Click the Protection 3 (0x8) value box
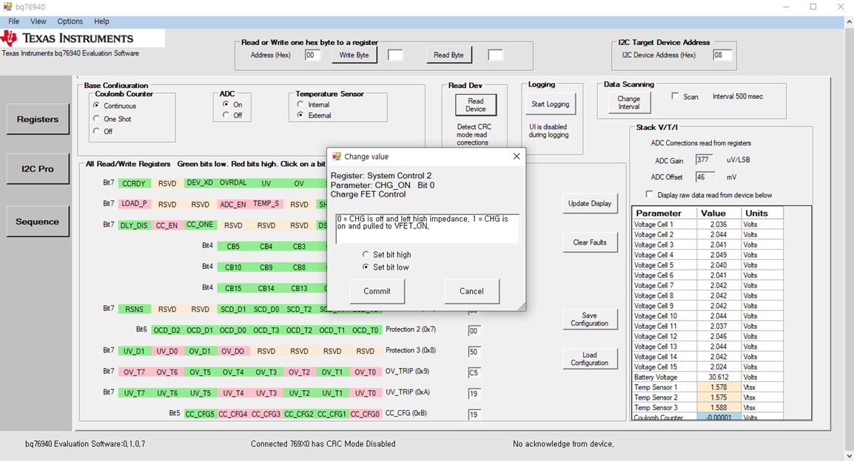Screen dimensions: 854x461 point(474,352)
